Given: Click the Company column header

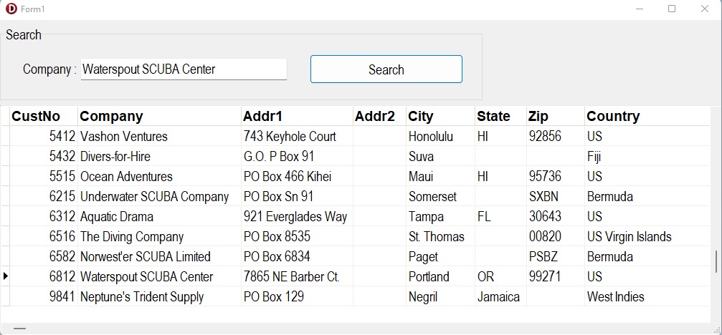Looking at the screenshot, I should pyautogui.click(x=159, y=116).
